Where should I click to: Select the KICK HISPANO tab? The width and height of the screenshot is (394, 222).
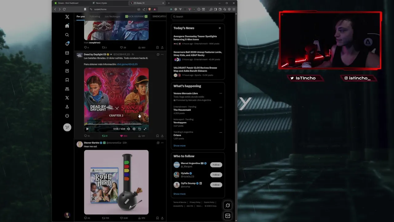pyautogui.click(x=136, y=16)
